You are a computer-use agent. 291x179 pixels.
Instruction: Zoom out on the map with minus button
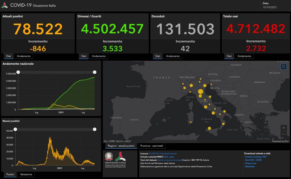click(284, 134)
